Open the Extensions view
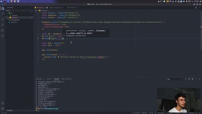Viewport: 202px width, 114px height. tap(3, 30)
